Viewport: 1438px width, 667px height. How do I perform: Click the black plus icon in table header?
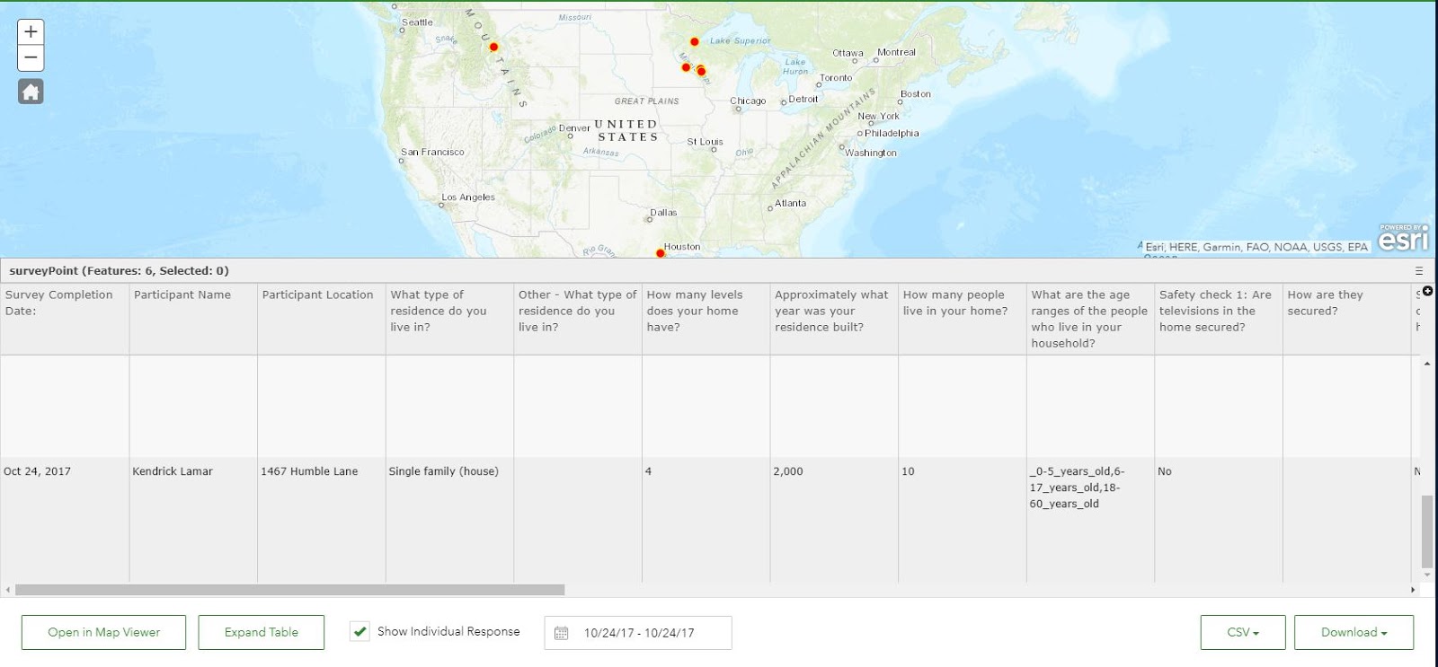tap(1427, 291)
